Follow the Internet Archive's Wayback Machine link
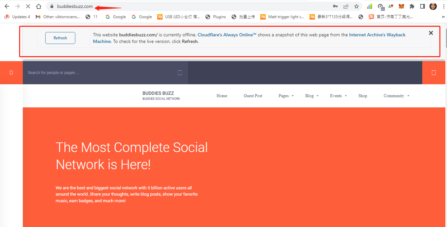Screen dimensions: 447x227 (377, 35)
